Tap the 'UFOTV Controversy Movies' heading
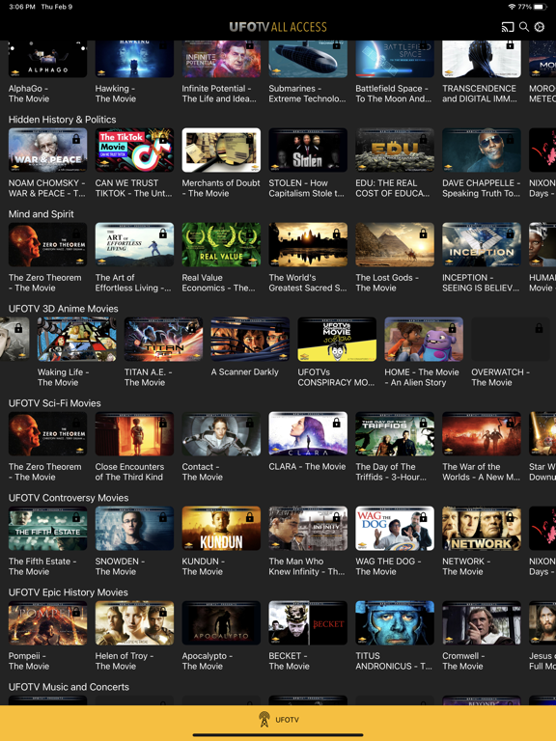 coord(69,498)
